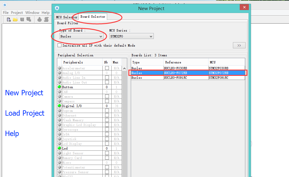Image resolution: width=289 pixels, height=177 pixels.
Task: Click the gray status dot beside Light Sensor
Action: (x=59, y=153)
